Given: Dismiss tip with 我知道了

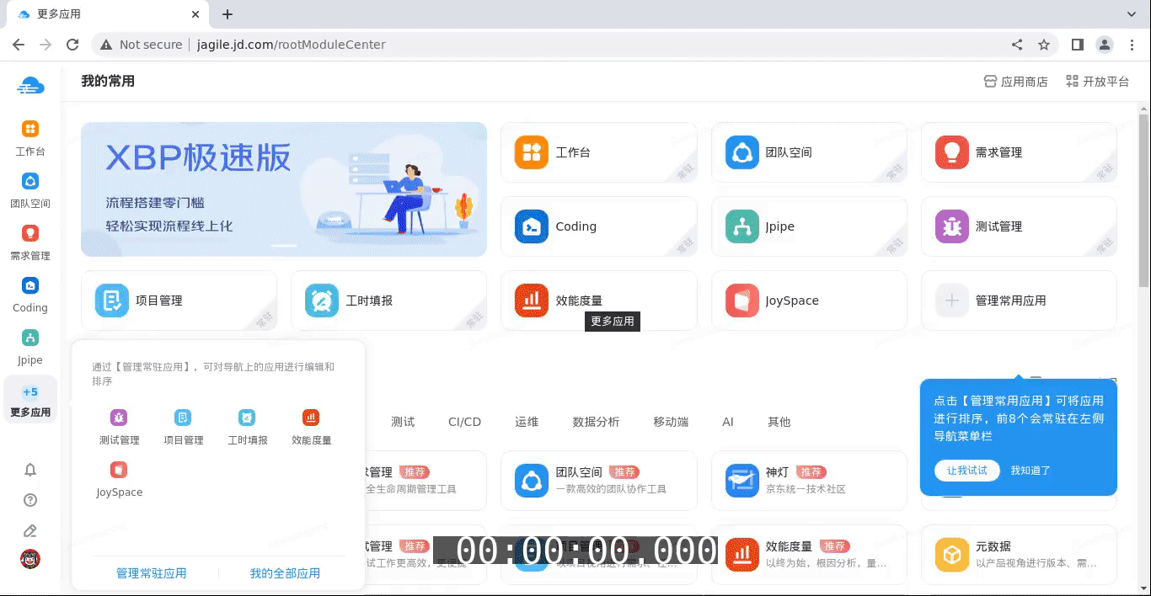Looking at the screenshot, I should (x=1031, y=471).
